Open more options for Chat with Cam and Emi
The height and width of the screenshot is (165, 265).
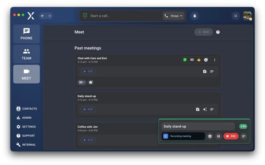click(x=215, y=60)
